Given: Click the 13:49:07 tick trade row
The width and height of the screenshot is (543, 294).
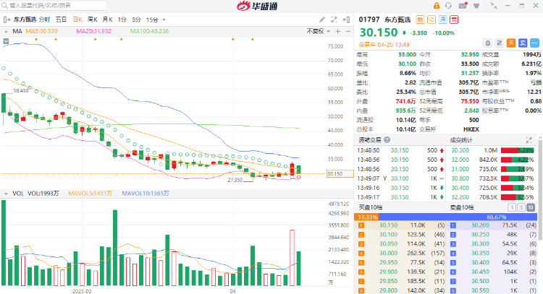Looking at the screenshot, I should (x=400, y=178).
